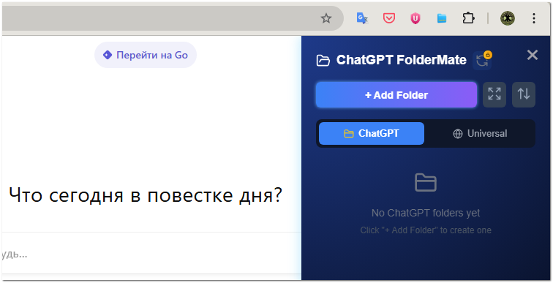Image resolution: width=553 pixels, height=283 pixels.
Task: Click the Перейти на Go button
Action: pyautogui.click(x=146, y=55)
